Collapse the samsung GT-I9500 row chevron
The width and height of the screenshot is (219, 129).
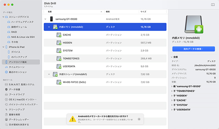coord(45,19)
